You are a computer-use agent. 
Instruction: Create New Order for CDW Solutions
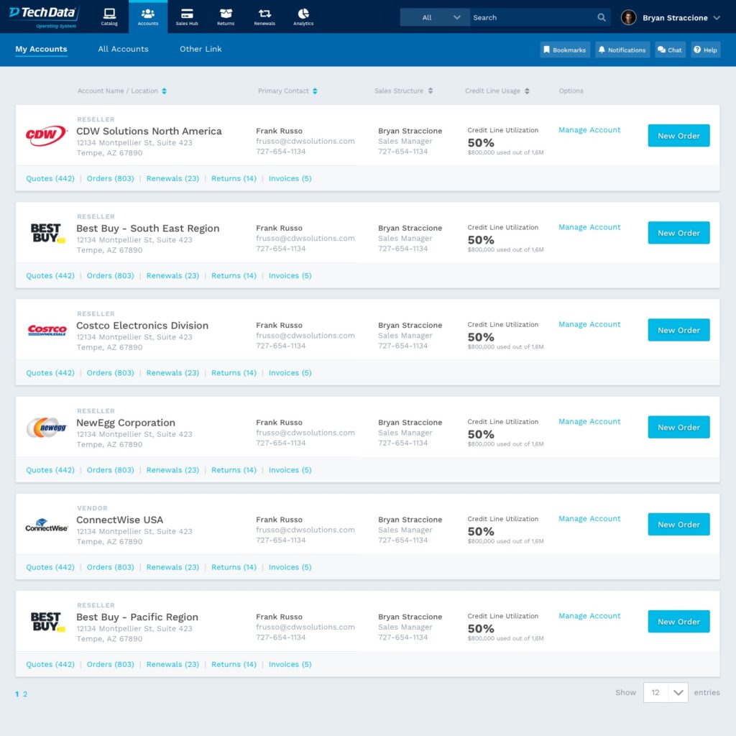[x=678, y=136]
